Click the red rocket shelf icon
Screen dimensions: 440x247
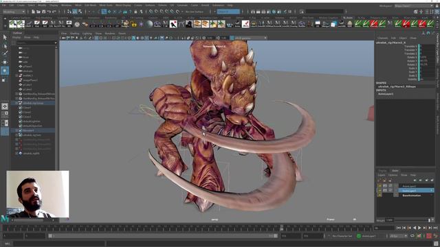[x=245, y=24]
